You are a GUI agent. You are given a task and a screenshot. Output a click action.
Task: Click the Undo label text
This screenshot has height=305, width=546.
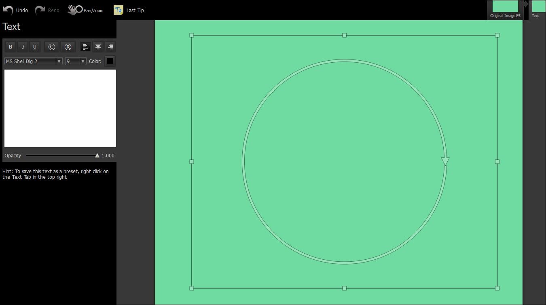(22, 11)
